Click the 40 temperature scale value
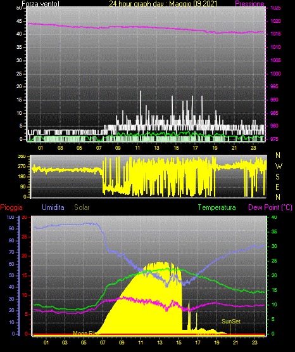Image resolution: width=295 pixels, height=352 pixels. 274,217
